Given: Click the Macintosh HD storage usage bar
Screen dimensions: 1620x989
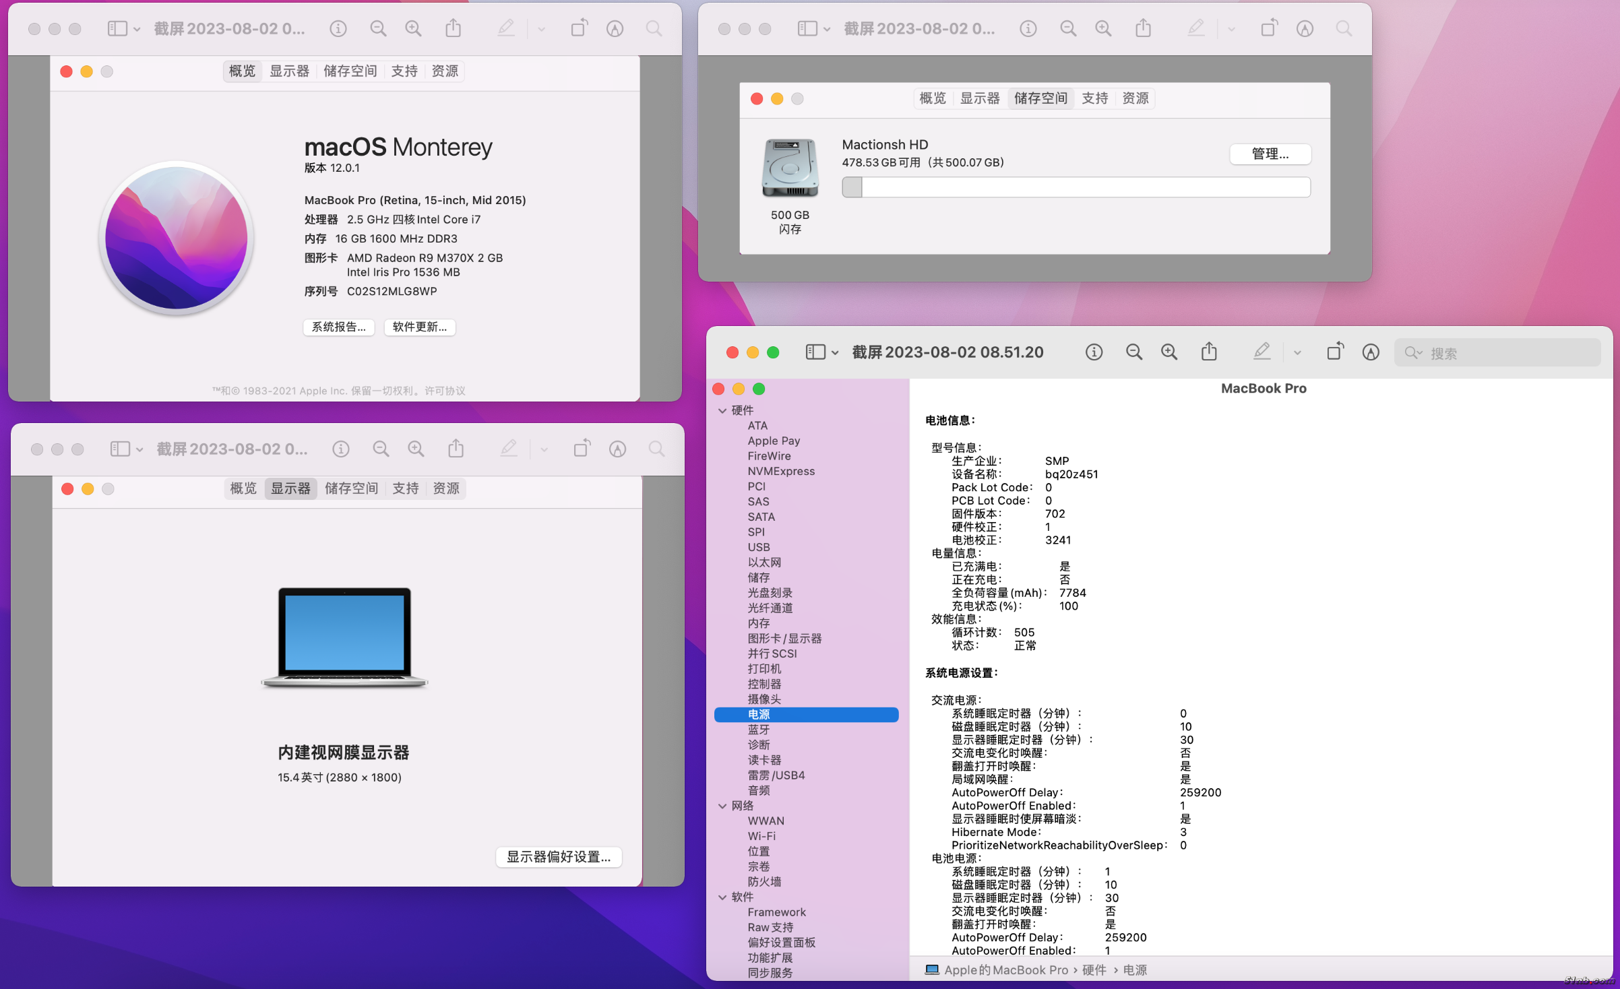Looking at the screenshot, I should (x=1076, y=187).
